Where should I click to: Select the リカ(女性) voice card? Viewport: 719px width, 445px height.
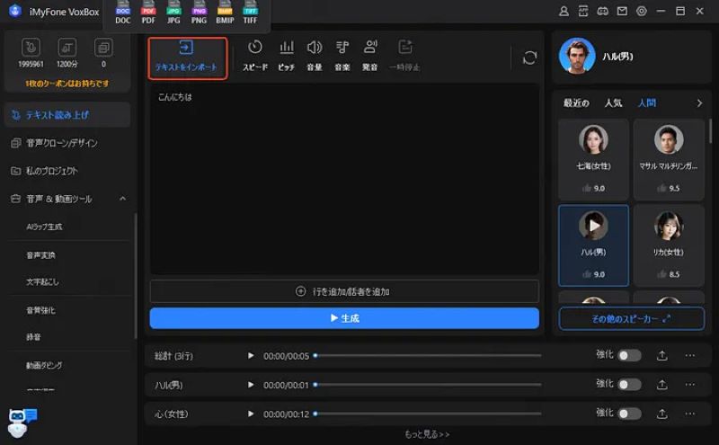coord(669,245)
